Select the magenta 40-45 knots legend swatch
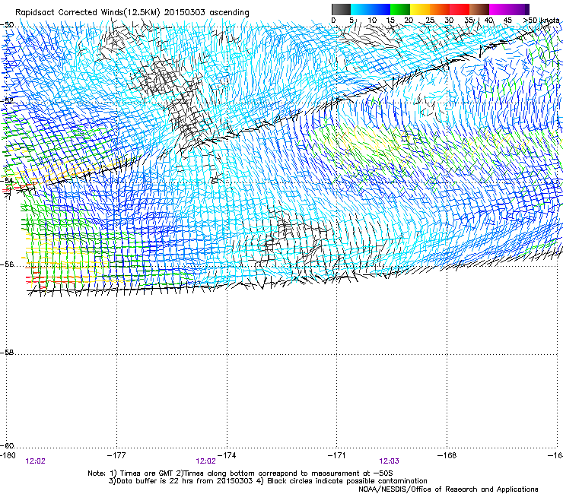 [499, 9]
